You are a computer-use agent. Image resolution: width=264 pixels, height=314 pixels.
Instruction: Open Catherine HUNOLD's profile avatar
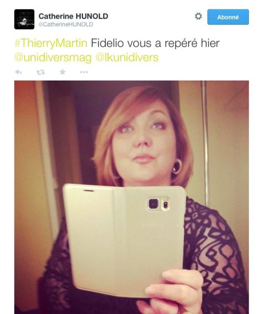pyautogui.click(x=24, y=19)
